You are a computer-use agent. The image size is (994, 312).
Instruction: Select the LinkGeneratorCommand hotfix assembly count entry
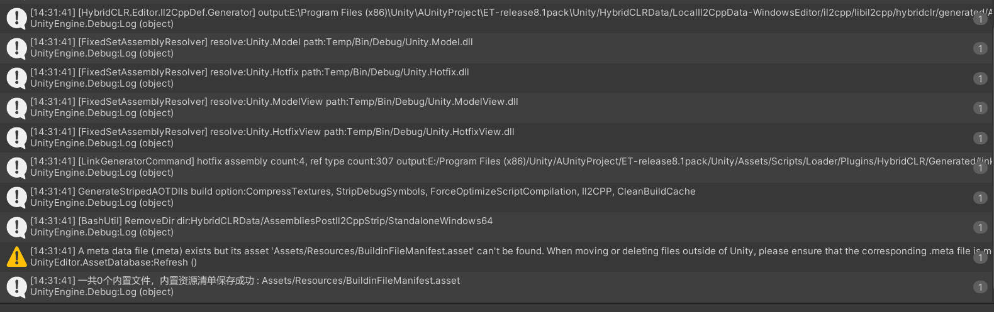497,167
